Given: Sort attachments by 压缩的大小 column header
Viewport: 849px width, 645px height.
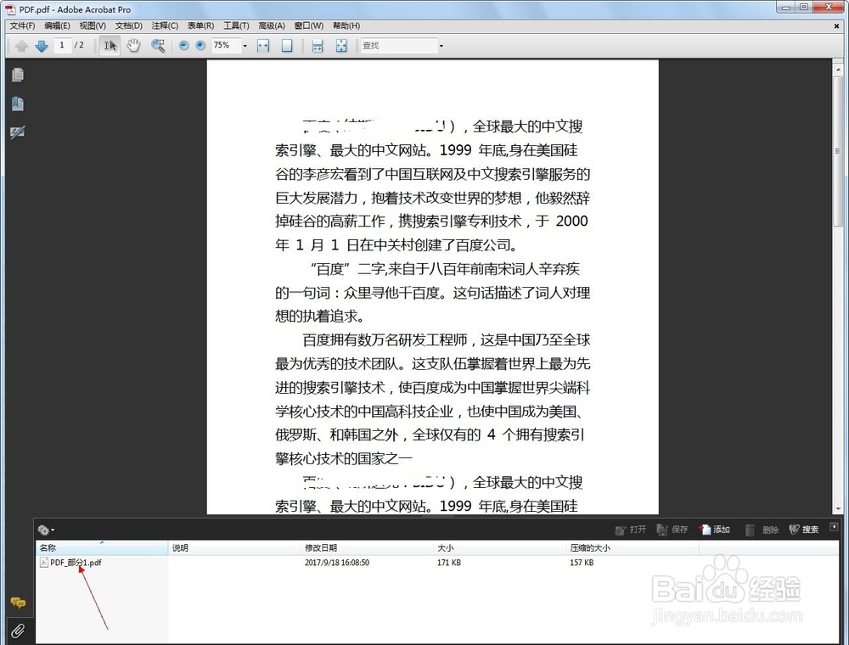Looking at the screenshot, I should 633,547.
